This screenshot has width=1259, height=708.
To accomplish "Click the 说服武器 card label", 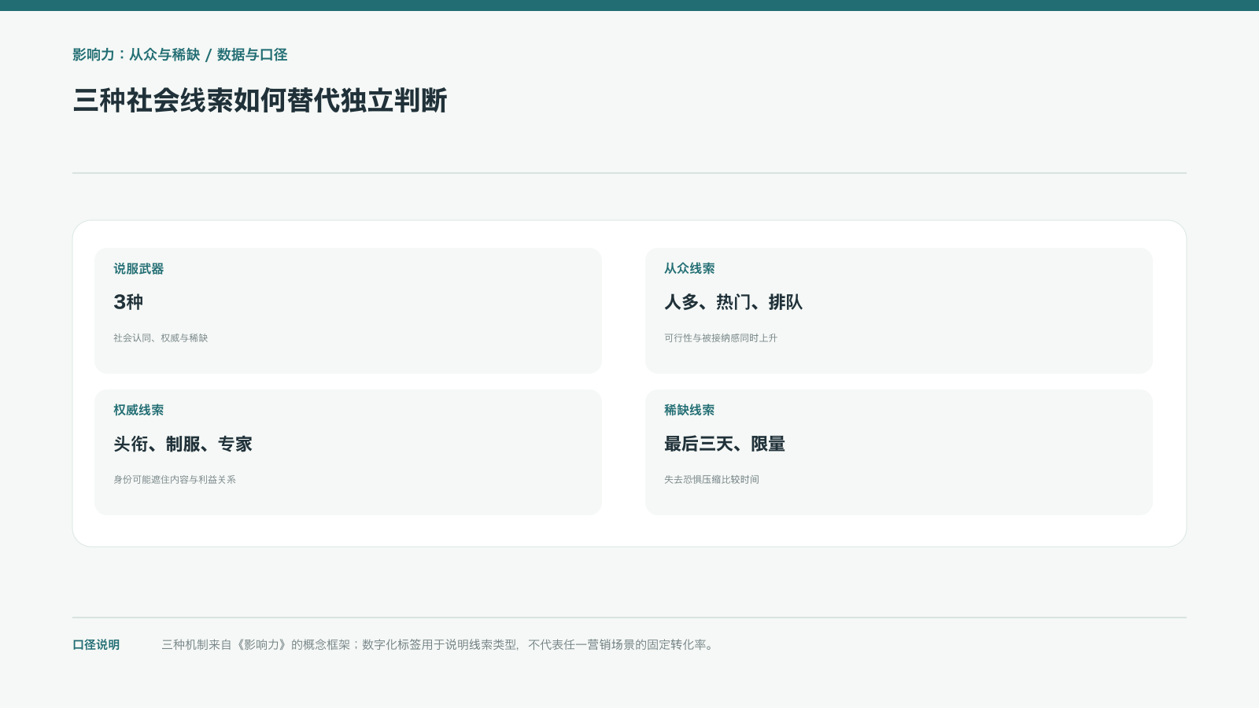I will point(138,269).
